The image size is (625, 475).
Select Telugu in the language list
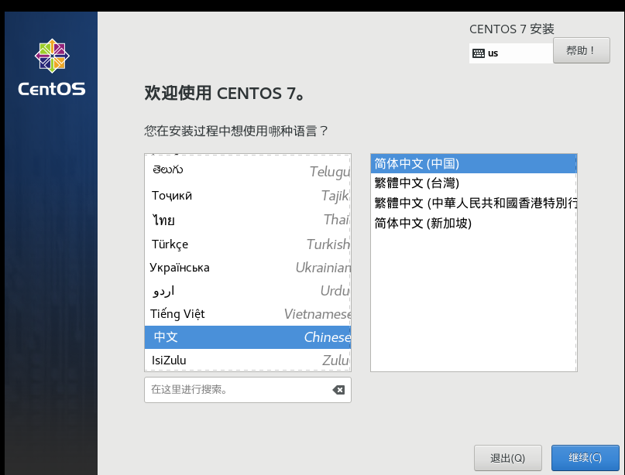248,171
